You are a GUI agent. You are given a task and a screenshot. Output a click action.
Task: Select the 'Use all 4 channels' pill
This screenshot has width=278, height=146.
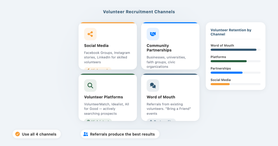point(36,134)
